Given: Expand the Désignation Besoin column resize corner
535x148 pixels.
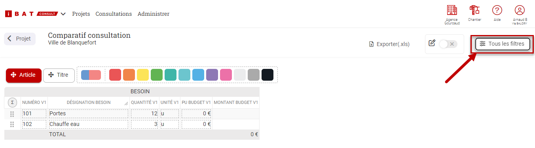Looking at the screenshot, I should tap(126, 104).
